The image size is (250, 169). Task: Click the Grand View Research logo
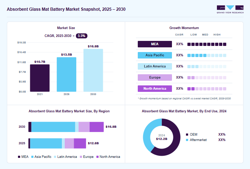pos(230,9)
